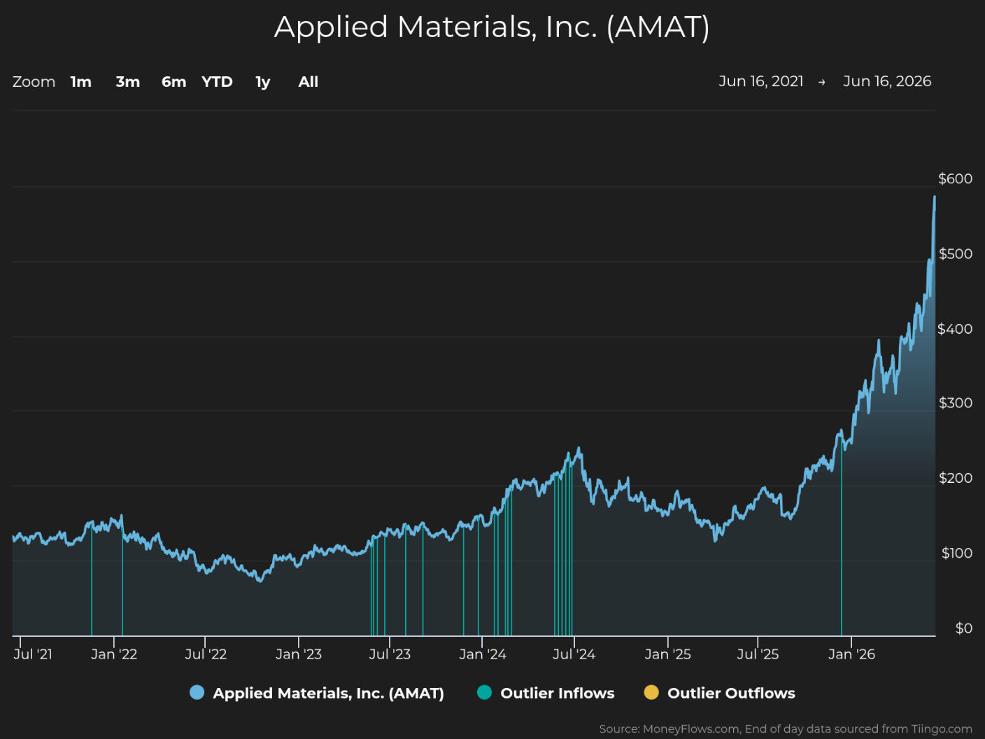The width and height of the screenshot is (985, 739).
Task: Set zoom range to 1m
Action: pyautogui.click(x=81, y=82)
